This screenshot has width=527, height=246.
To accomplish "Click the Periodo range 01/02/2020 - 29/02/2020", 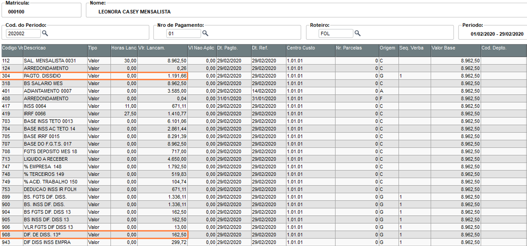I will [x=497, y=34].
